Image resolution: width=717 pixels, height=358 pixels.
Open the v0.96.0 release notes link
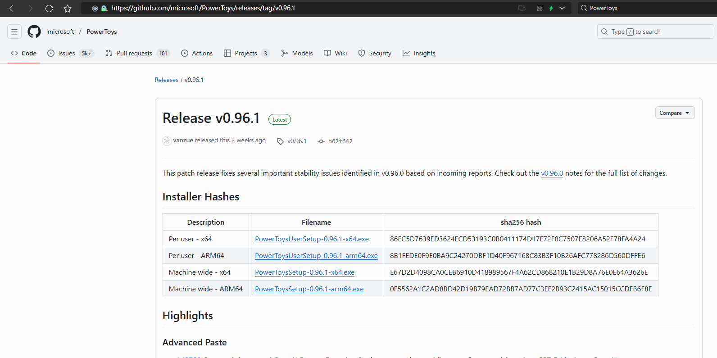[552, 173]
